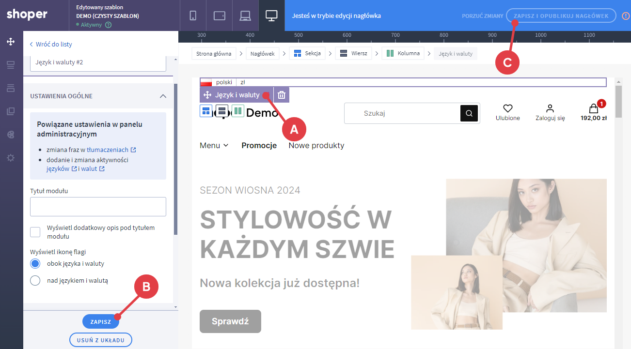The width and height of the screenshot is (631, 349).
Task: Click the row icon on the module overlay
Action: pyautogui.click(x=221, y=111)
